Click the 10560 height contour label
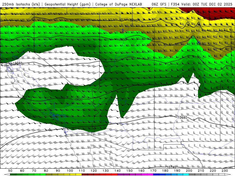 tap(18, 63)
